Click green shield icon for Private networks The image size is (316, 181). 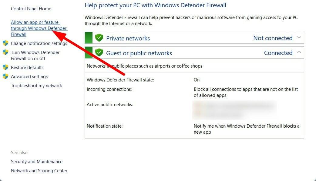99,38
